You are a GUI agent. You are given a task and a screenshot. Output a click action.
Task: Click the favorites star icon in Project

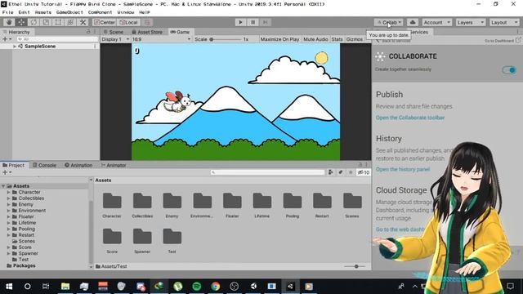tap(351, 172)
